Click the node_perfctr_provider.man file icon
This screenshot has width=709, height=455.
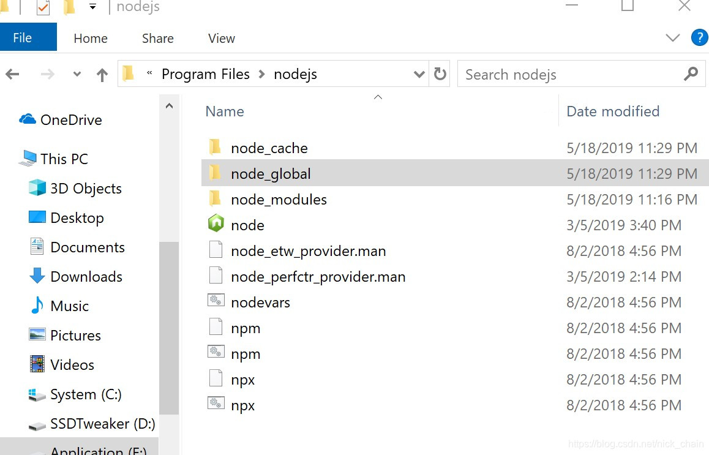click(216, 276)
